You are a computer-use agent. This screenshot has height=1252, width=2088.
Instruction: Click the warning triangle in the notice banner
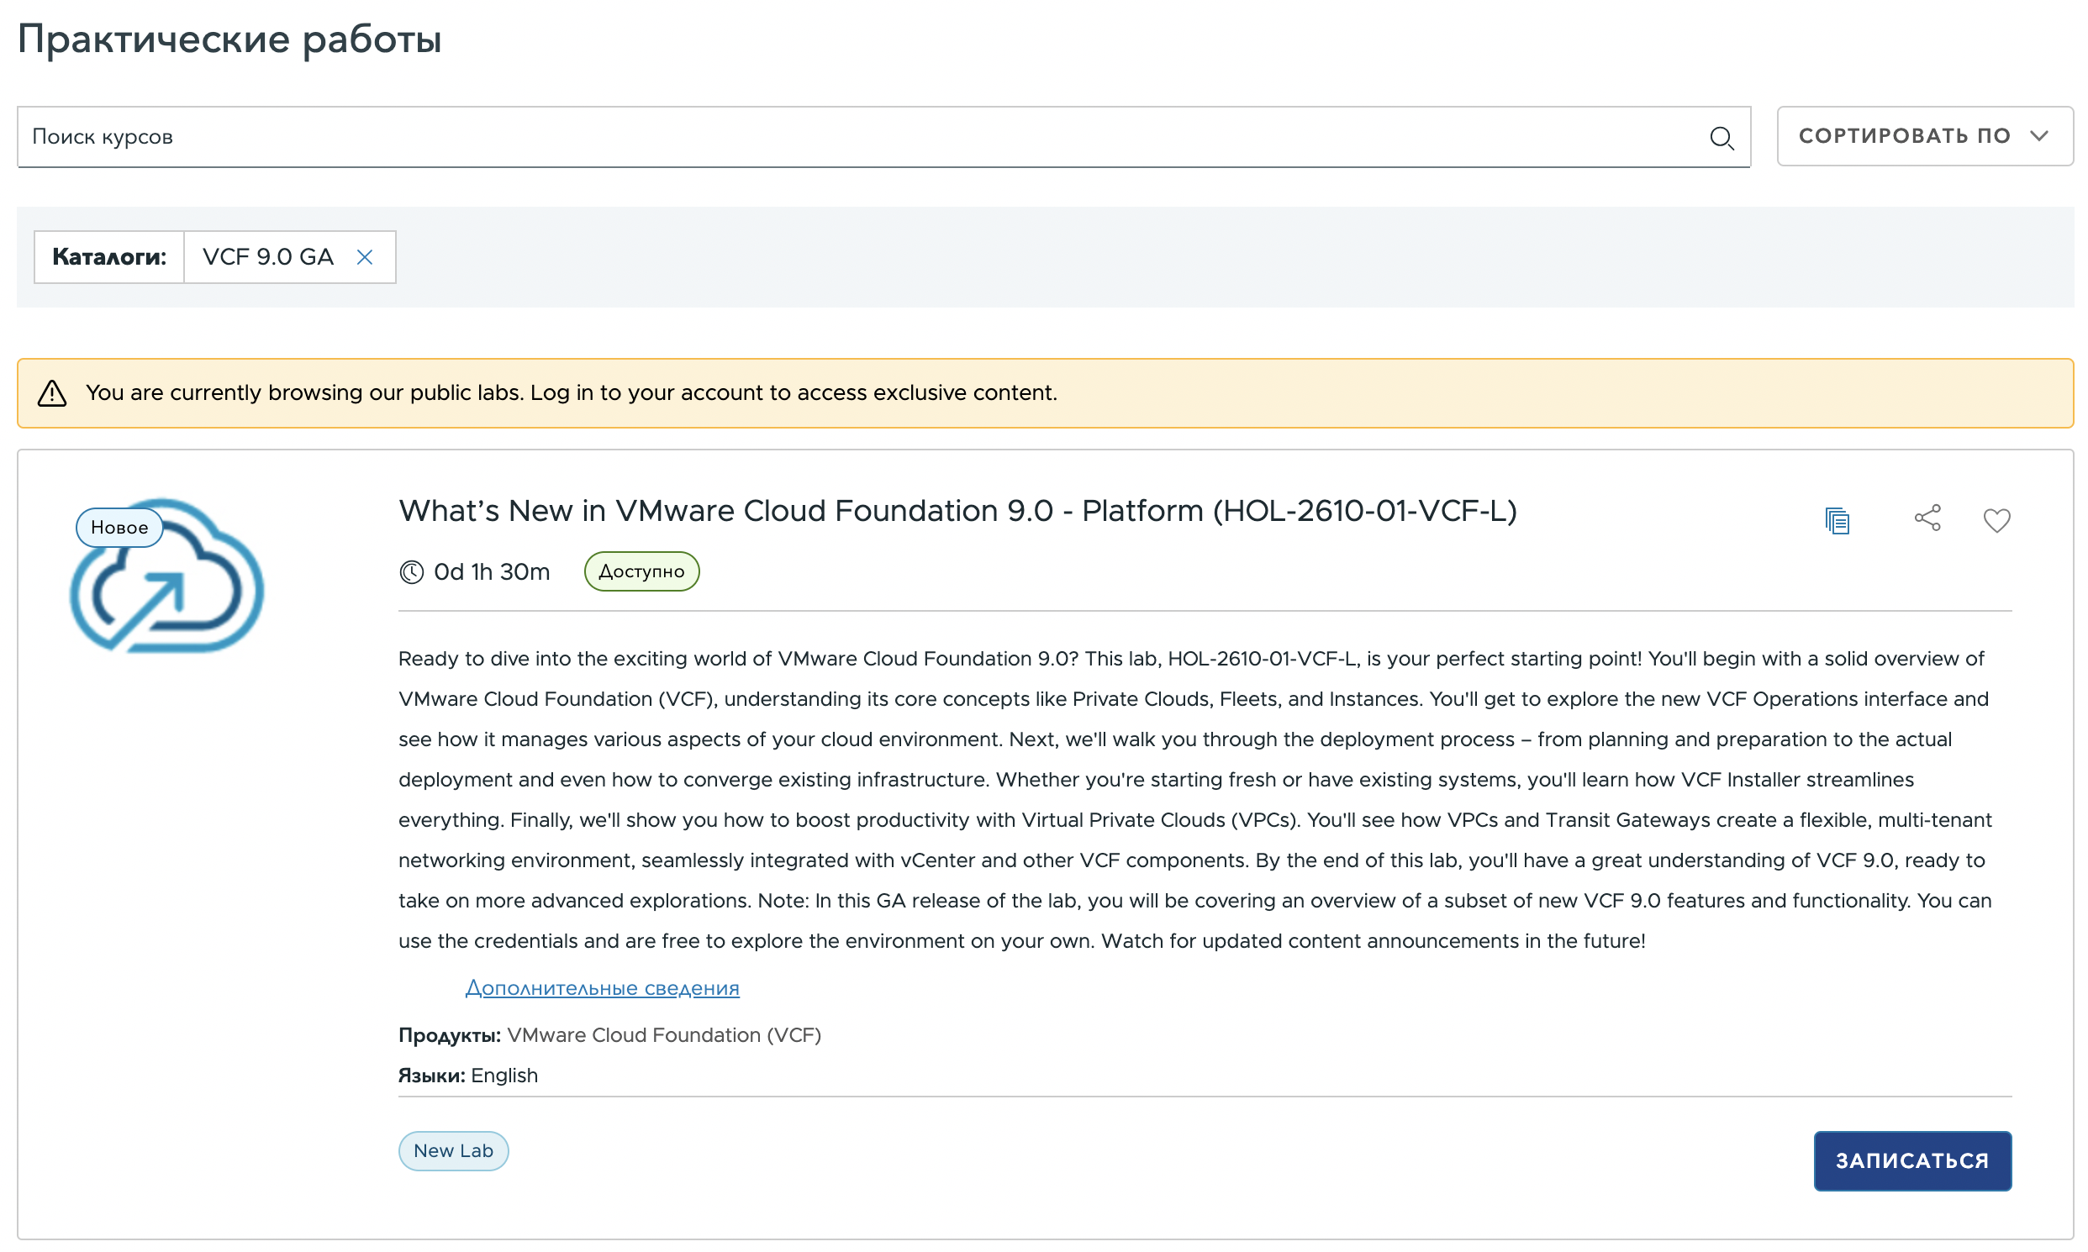click(52, 392)
